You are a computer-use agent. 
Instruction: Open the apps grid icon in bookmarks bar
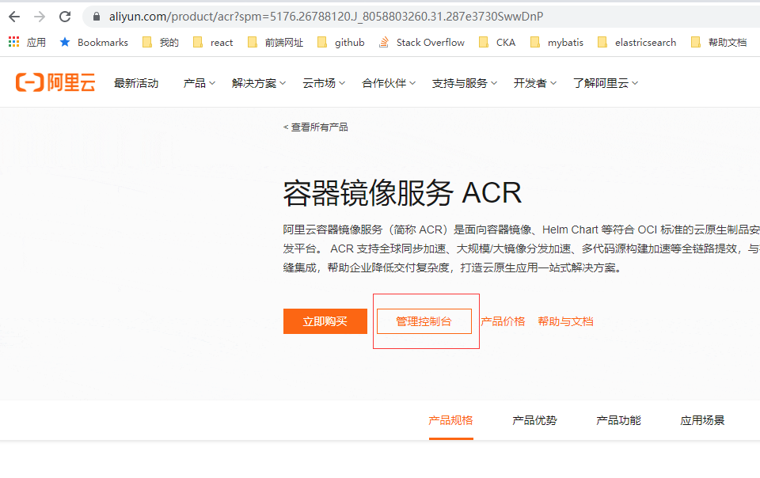(13, 42)
